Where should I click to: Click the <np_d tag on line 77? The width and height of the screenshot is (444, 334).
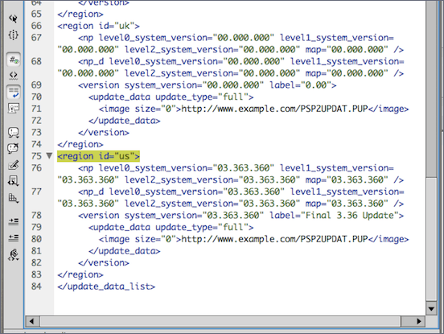click(91, 192)
